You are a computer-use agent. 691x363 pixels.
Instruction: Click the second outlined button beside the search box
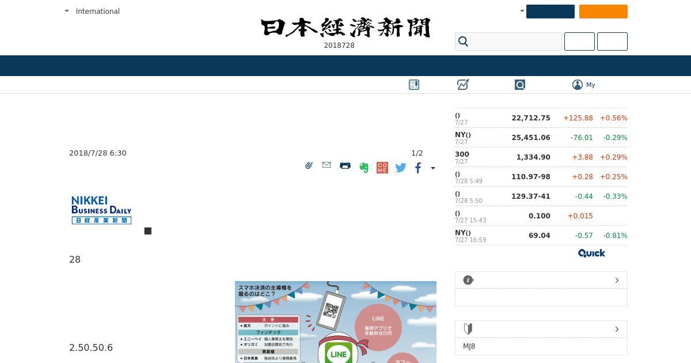tap(612, 41)
